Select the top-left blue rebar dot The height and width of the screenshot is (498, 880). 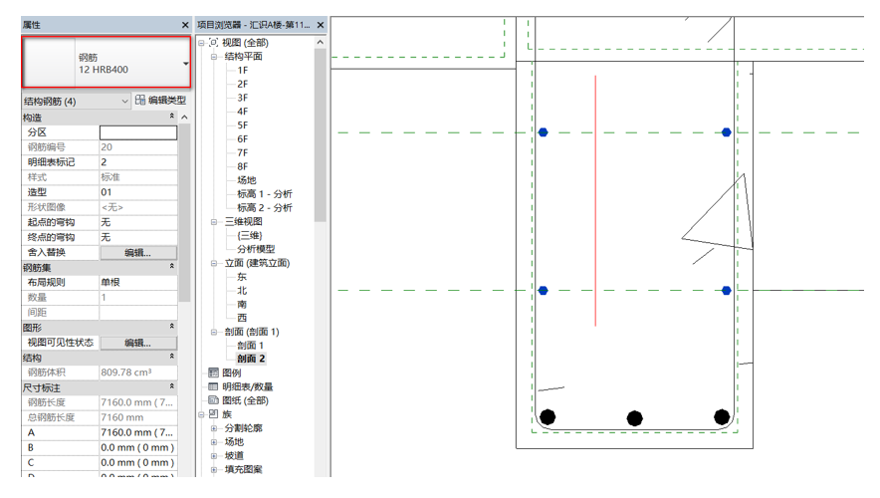tap(544, 132)
